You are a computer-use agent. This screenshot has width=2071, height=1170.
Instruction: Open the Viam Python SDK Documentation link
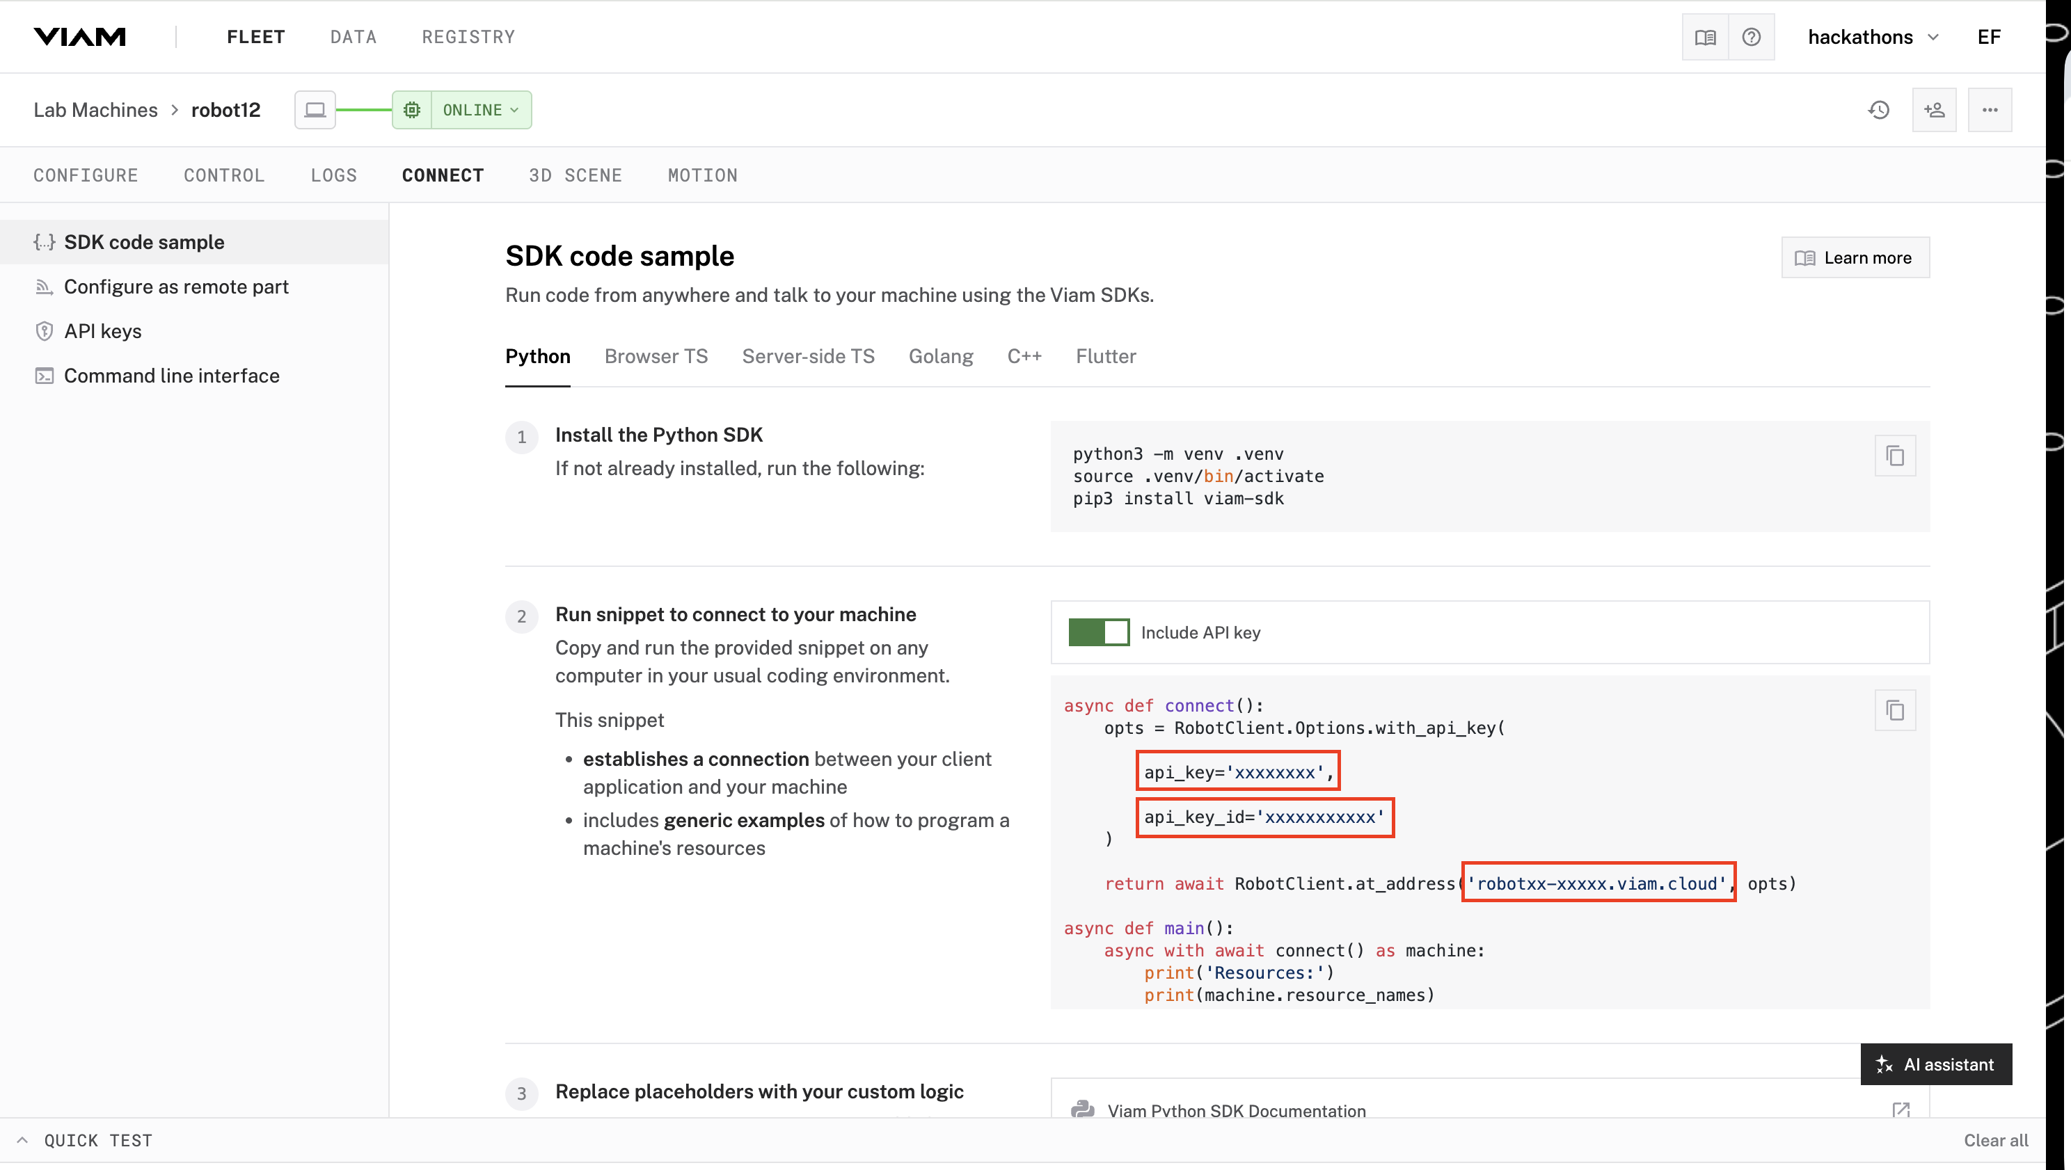tap(1237, 1111)
